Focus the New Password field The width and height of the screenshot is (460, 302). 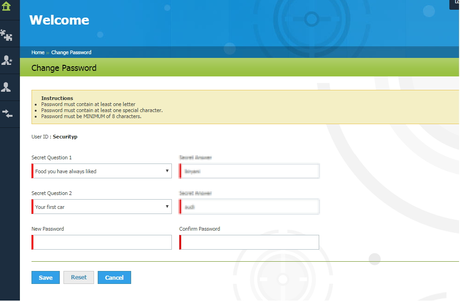102,242
